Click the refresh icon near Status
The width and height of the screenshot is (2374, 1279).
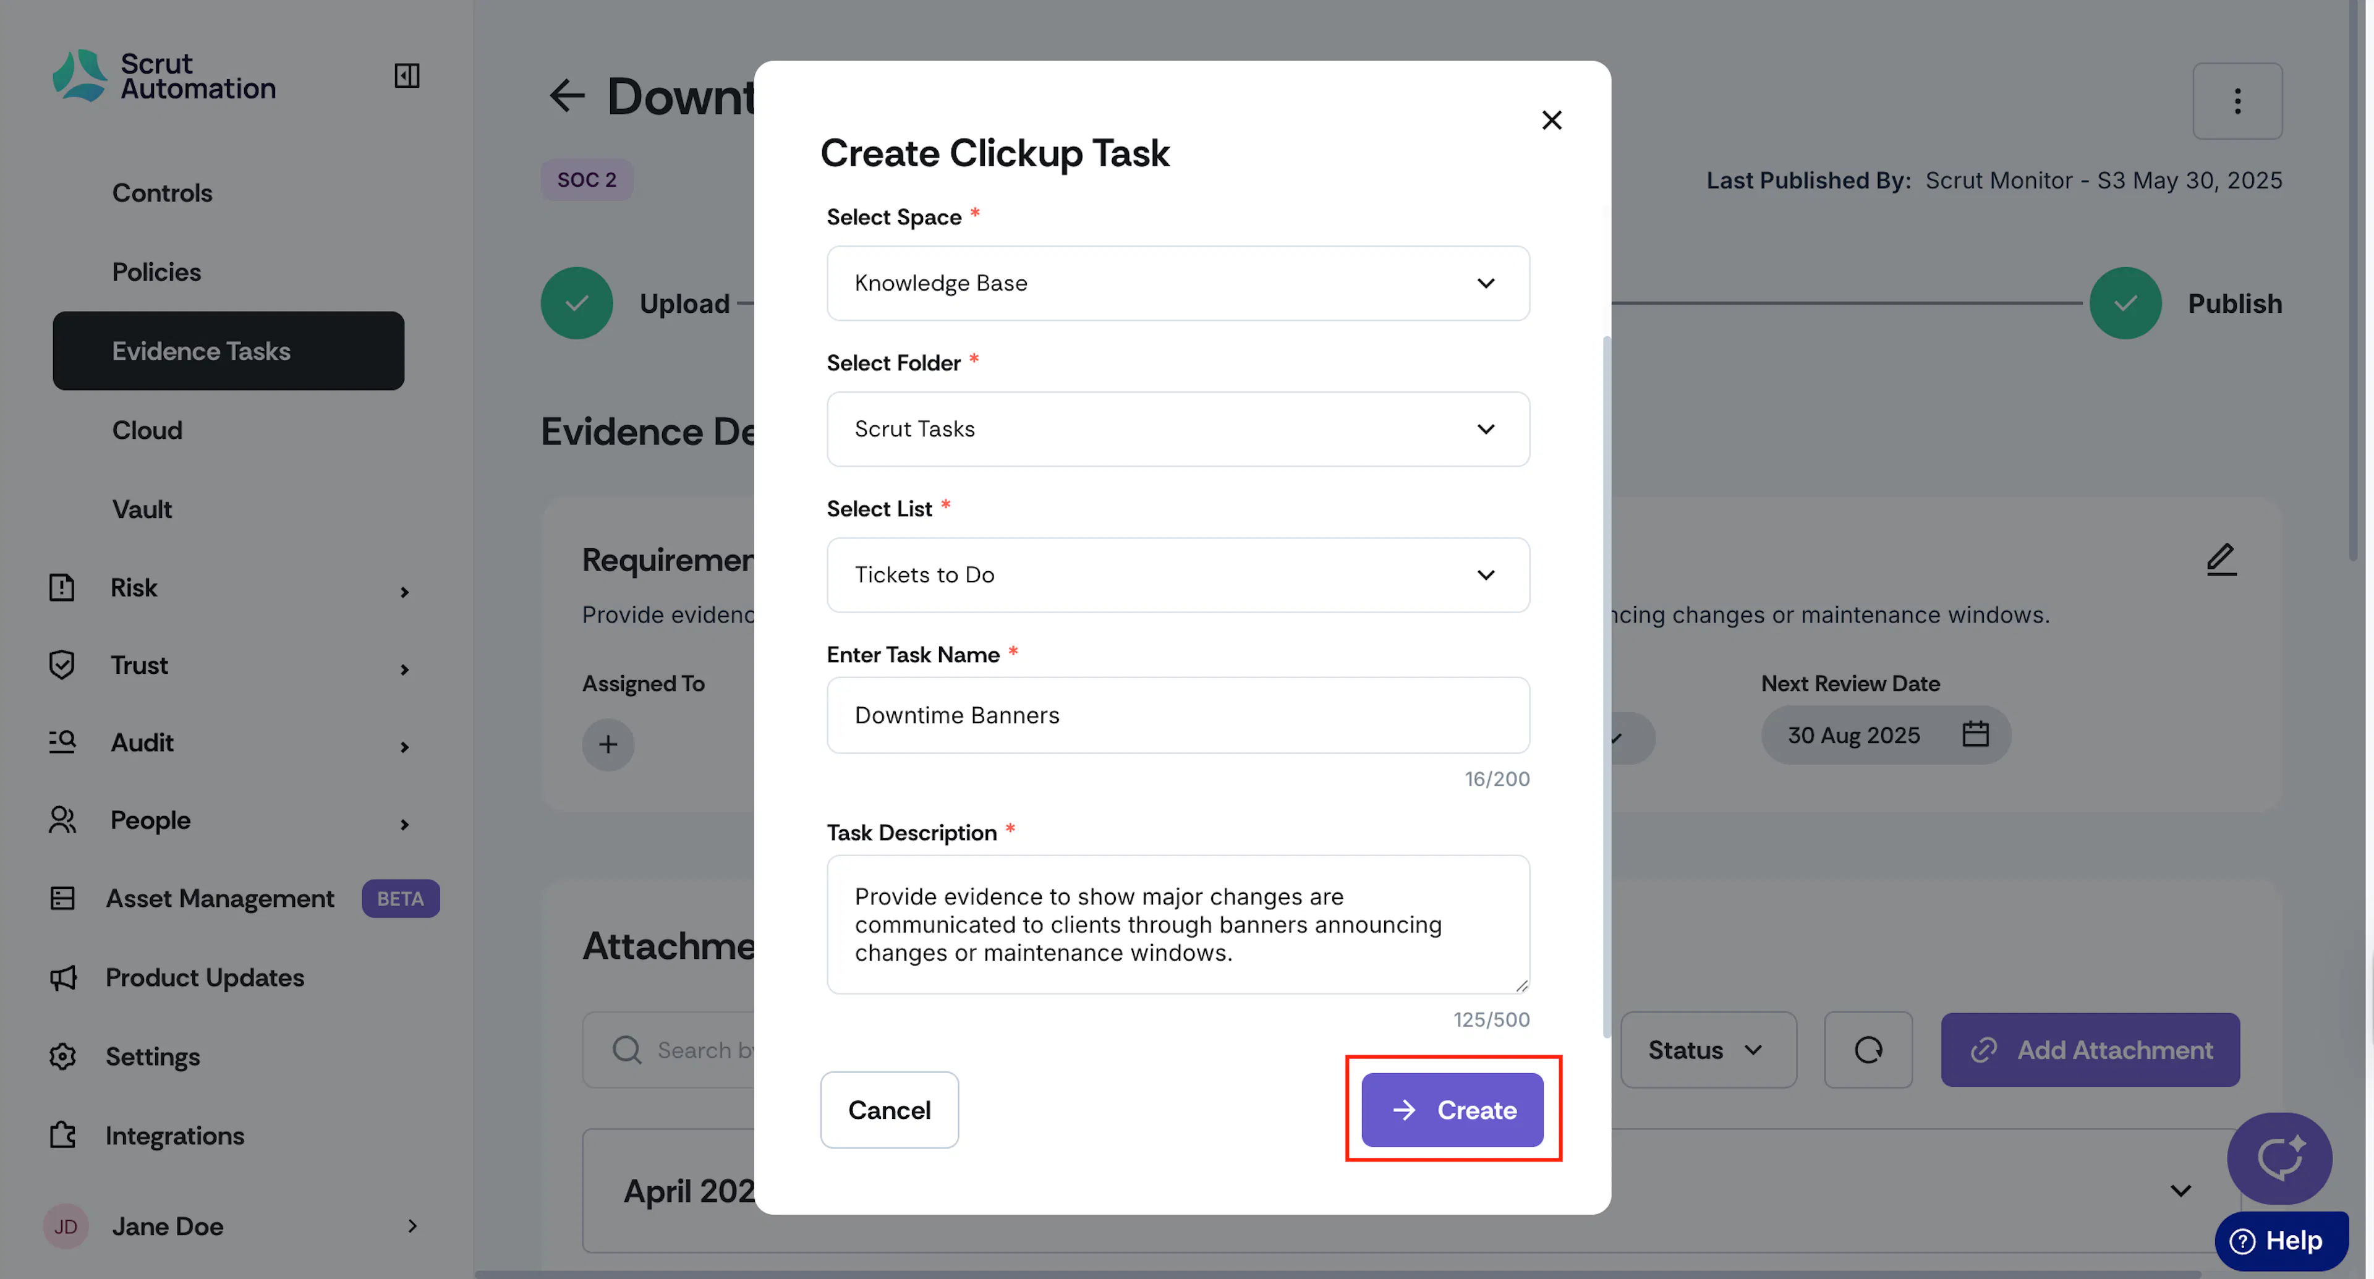[1868, 1050]
